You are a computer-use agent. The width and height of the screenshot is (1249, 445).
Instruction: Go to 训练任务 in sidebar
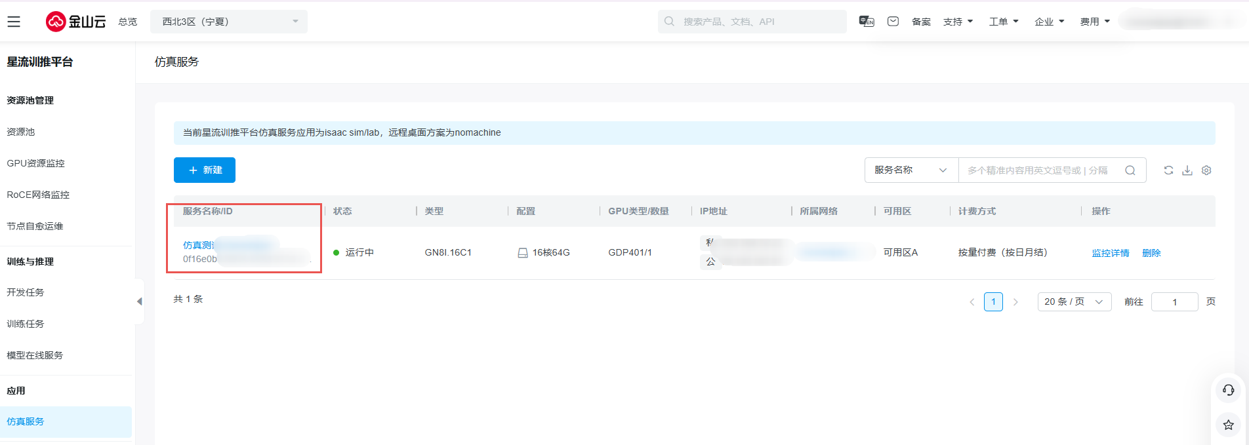pos(26,324)
